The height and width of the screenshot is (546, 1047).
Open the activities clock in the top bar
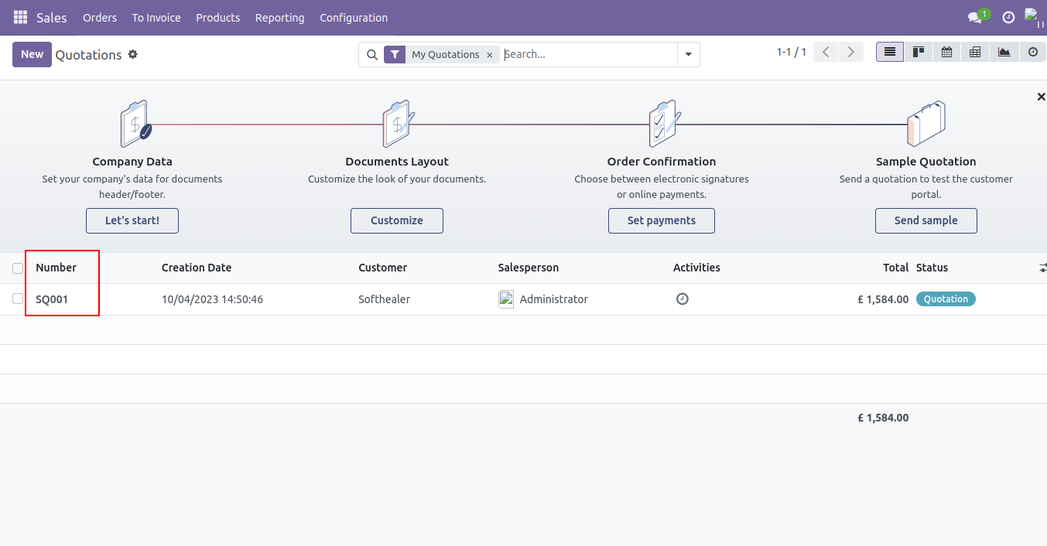click(1008, 17)
